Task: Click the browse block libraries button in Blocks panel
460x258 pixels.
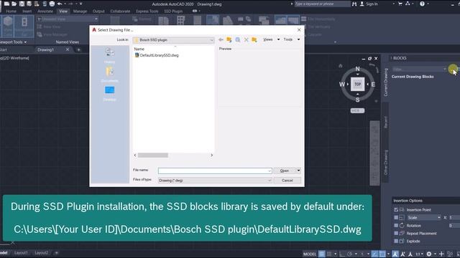Action: [x=453, y=70]
